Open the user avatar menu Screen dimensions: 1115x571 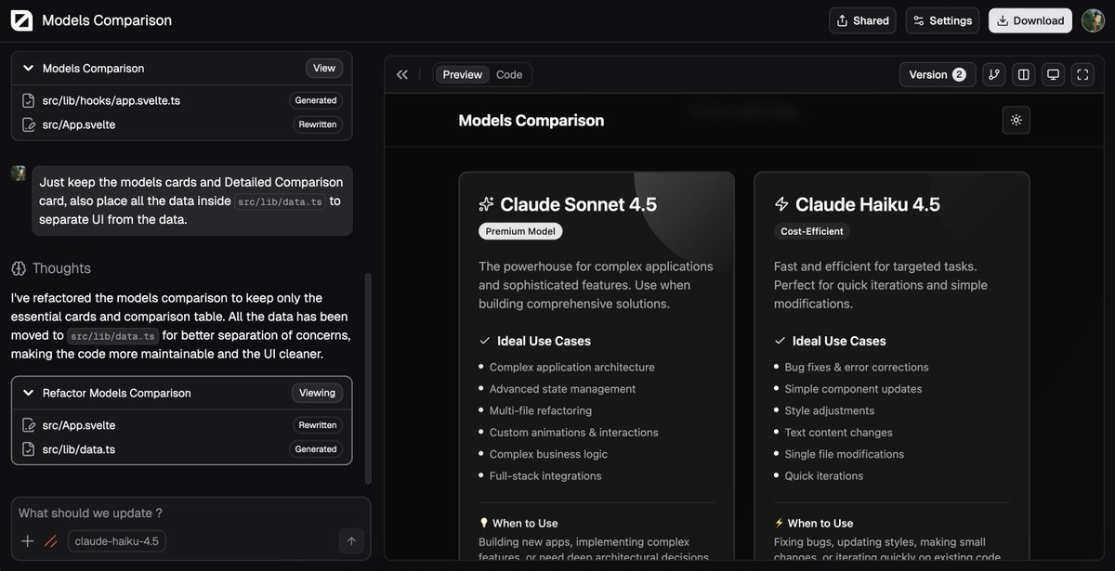click(x=1093, y=20)
